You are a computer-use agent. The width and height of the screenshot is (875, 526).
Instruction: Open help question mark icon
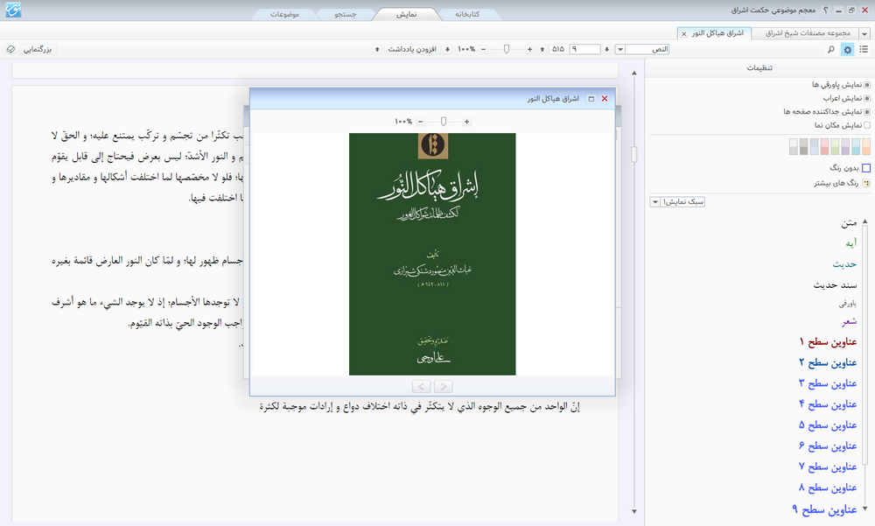pos(826,10)
